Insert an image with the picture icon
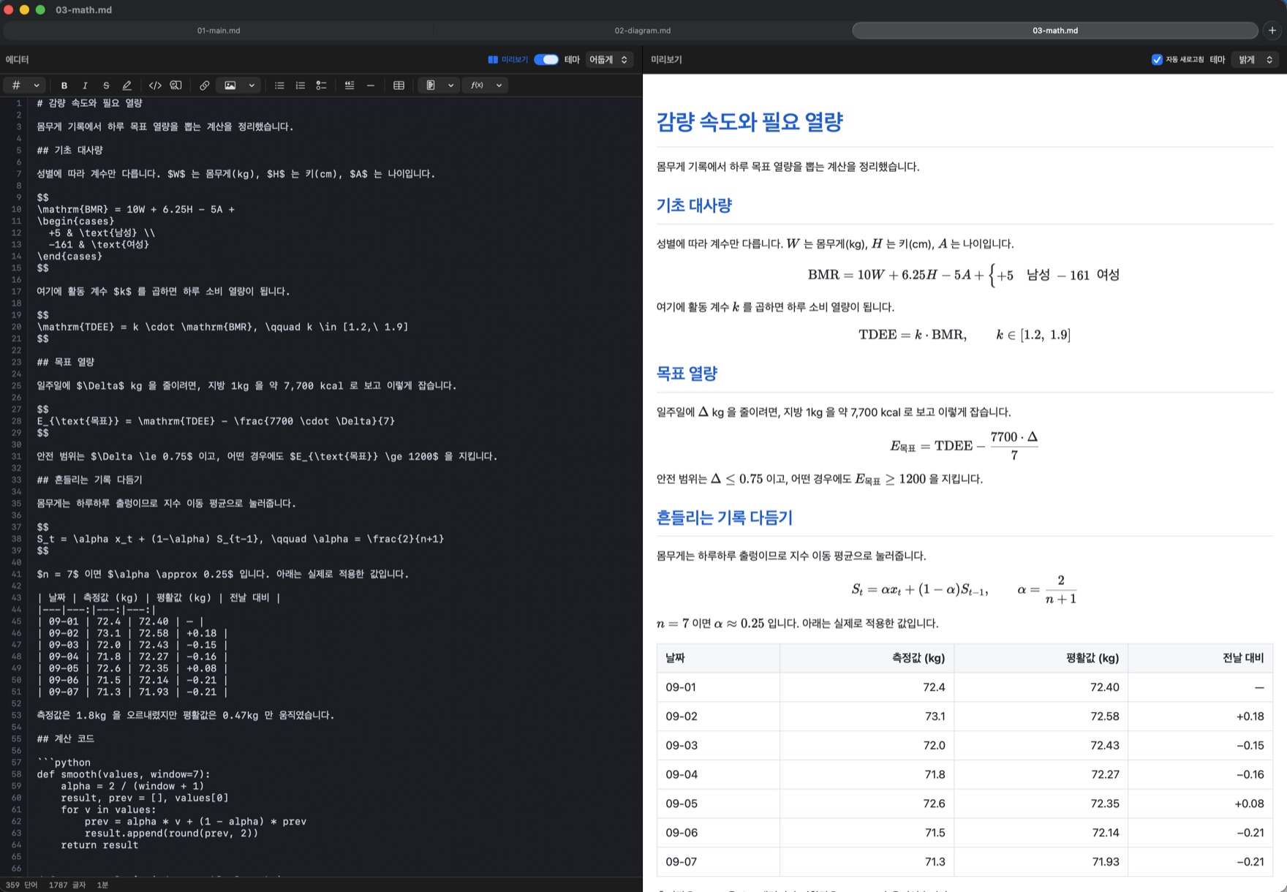Viewport: 1287px width, 892px height. point(230,86)
